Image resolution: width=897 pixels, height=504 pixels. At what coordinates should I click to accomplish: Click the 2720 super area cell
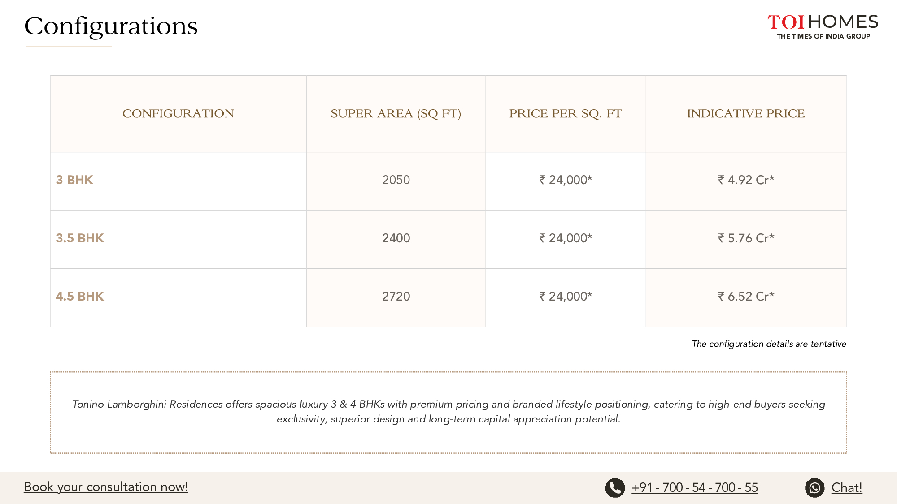(x=396, y=297)
